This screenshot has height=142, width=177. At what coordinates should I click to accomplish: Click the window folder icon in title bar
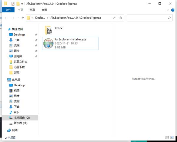(x=6, y=4)
